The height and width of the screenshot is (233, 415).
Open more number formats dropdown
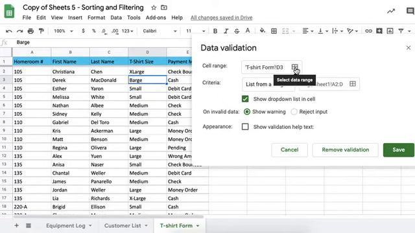pos(127,31)
